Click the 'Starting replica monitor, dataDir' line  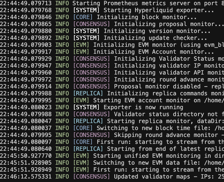[x=166, y=121]
